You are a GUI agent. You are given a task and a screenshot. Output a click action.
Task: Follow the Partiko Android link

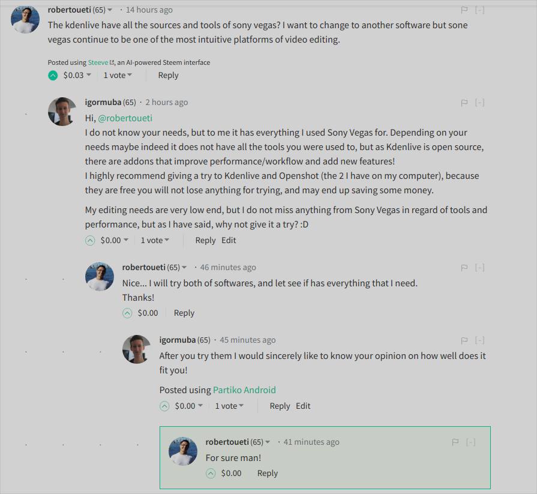point(244,390)
